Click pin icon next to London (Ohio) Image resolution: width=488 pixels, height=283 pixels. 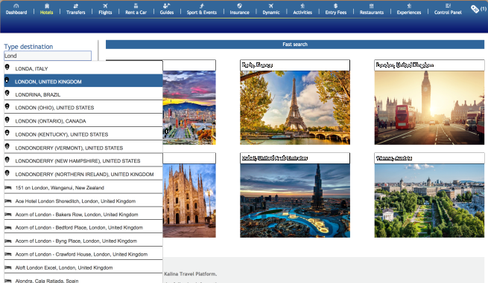7,106
